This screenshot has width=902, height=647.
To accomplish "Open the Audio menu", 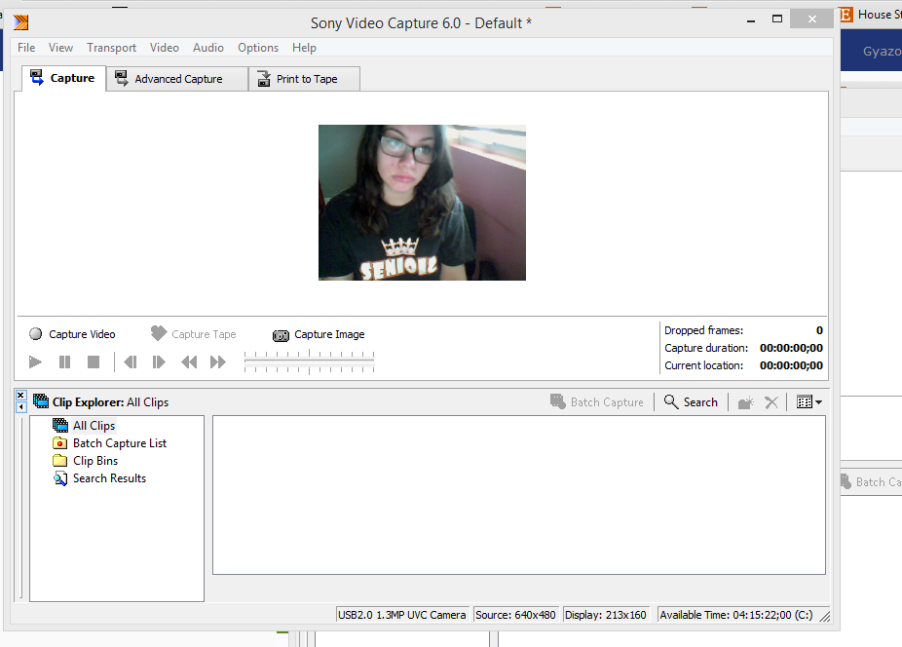I will click(x=208, y=48).
